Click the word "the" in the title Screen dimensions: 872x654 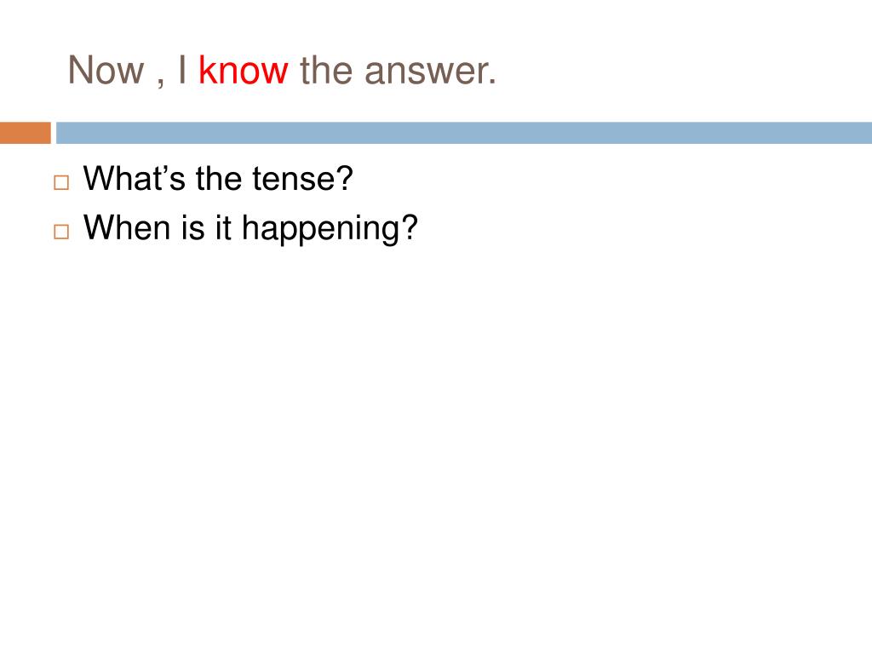click(x=326, y=71)
